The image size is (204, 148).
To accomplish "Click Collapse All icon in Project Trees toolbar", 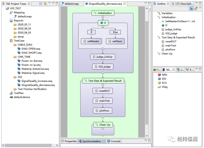I will click(41, 4).
